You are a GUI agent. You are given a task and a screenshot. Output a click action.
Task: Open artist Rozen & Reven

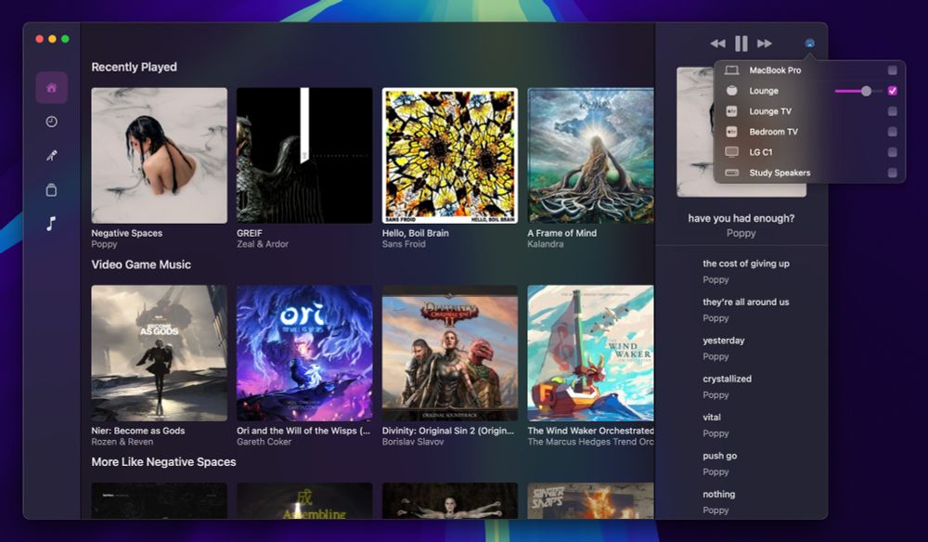click(x=122, y=442)
